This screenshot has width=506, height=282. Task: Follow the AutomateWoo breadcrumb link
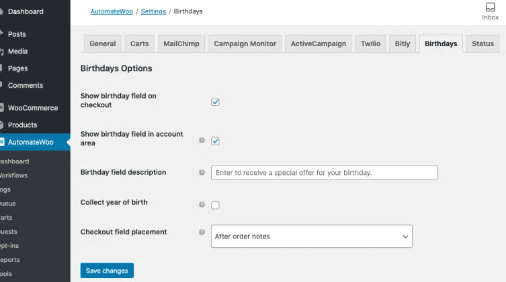112,11
